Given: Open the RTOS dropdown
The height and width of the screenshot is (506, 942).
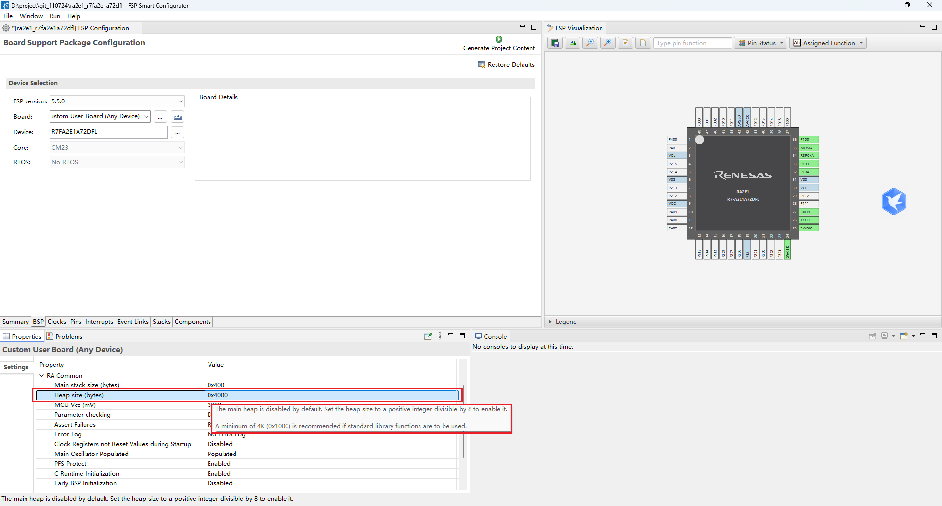Looking at the screenshot, I should (180, 162).
